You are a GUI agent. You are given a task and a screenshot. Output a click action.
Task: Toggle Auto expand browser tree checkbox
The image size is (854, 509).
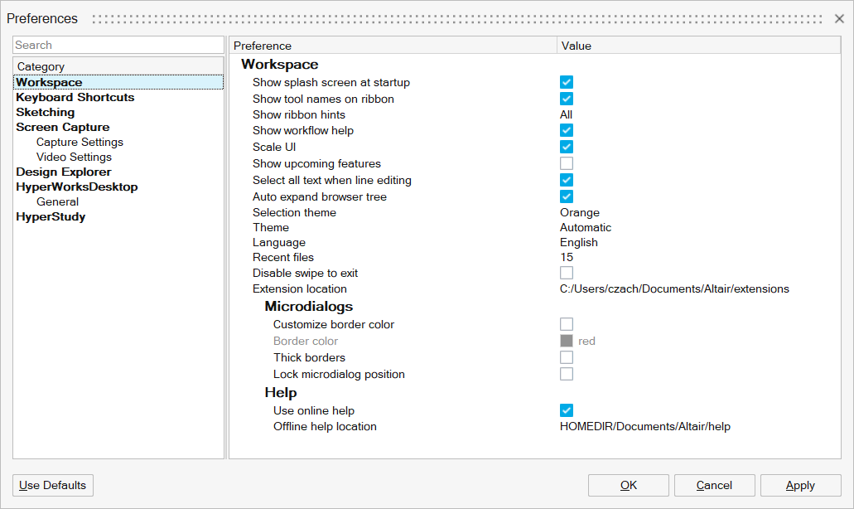click(567, 196)
